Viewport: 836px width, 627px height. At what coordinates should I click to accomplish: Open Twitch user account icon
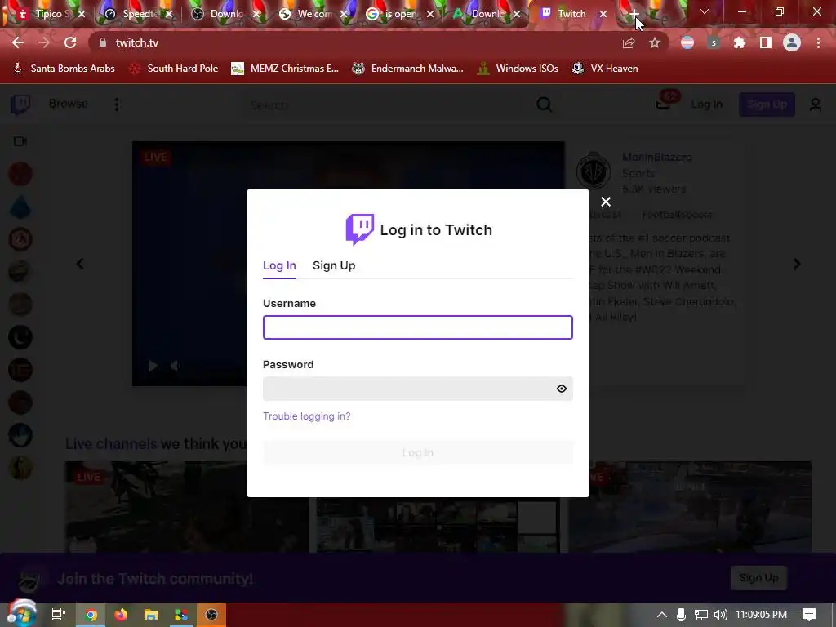click(816, 104)
